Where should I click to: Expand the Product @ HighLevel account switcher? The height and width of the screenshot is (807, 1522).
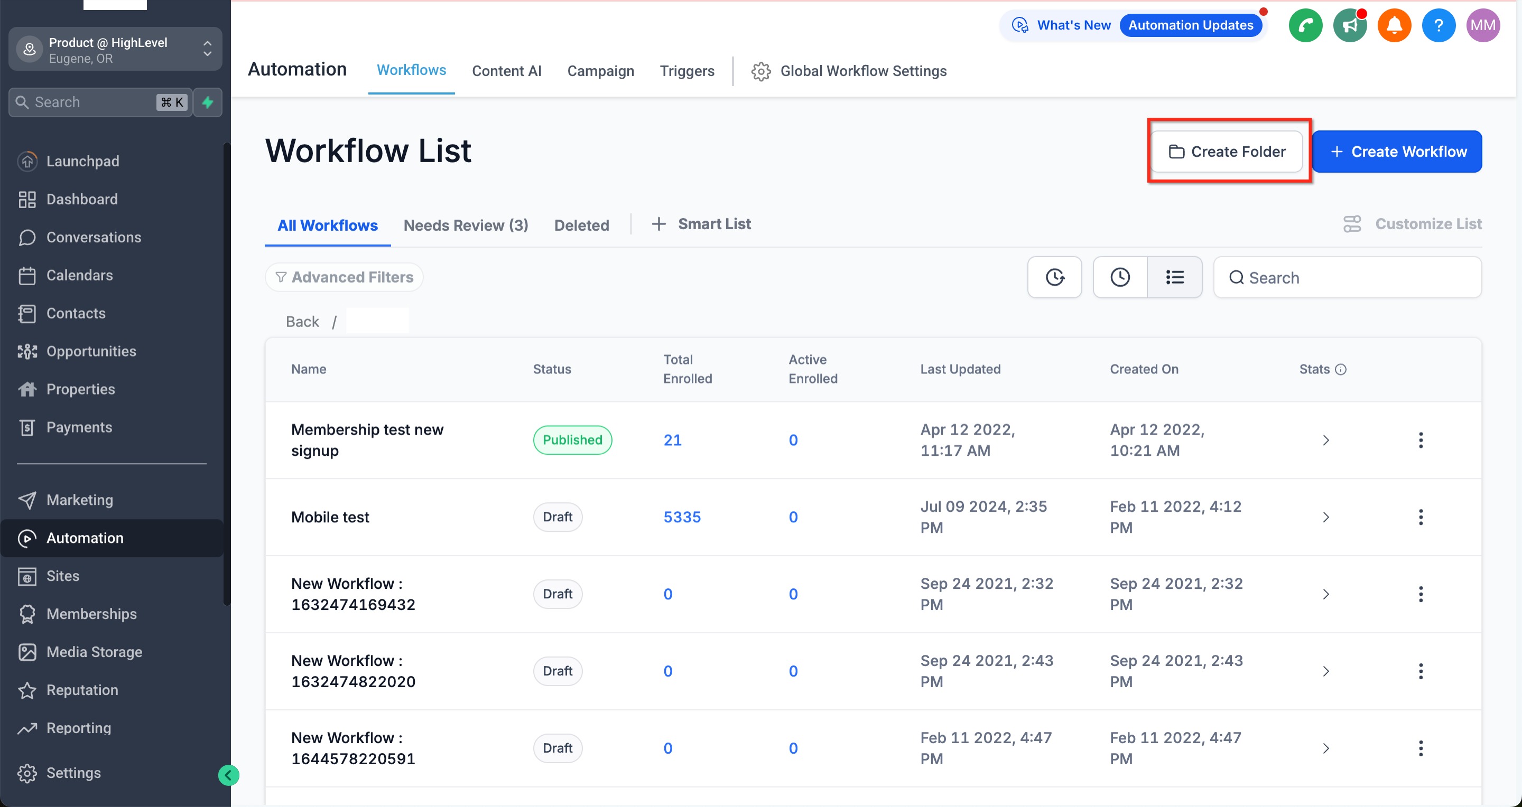click(115, 50)
